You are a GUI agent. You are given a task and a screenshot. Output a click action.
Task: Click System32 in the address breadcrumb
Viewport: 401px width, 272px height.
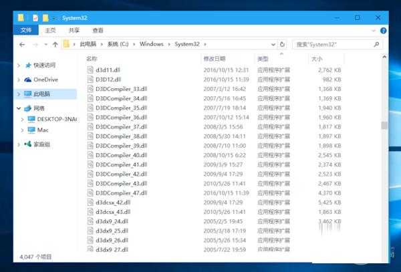[x=187, y=44]
